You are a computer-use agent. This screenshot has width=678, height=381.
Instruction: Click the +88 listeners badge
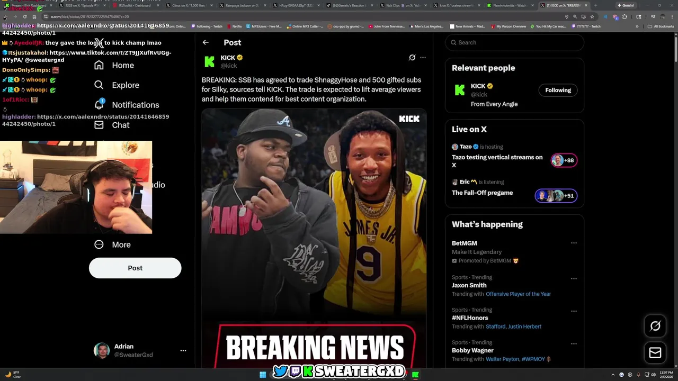pyautogui.click(x=564, y=160)
